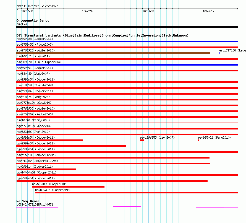Viewport: 246px width, 223px height.
Task: Click the RefSeq Genes track heading
Action: point(28,201)
